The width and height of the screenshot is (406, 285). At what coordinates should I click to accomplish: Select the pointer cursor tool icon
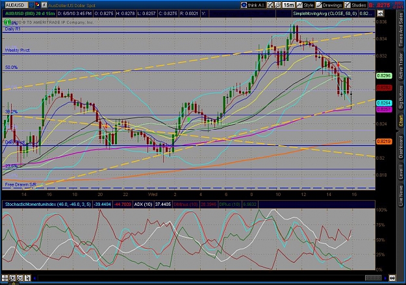tap(27, 279)
